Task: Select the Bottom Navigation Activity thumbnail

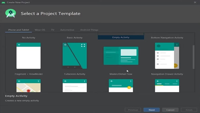Action: [167, 56]
